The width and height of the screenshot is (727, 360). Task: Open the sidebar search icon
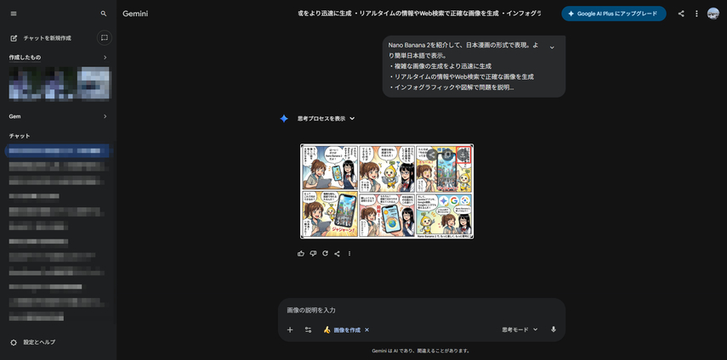coord(104,14)
